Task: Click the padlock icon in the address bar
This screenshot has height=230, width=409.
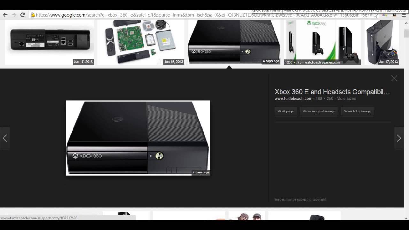Action: point(32,15)
